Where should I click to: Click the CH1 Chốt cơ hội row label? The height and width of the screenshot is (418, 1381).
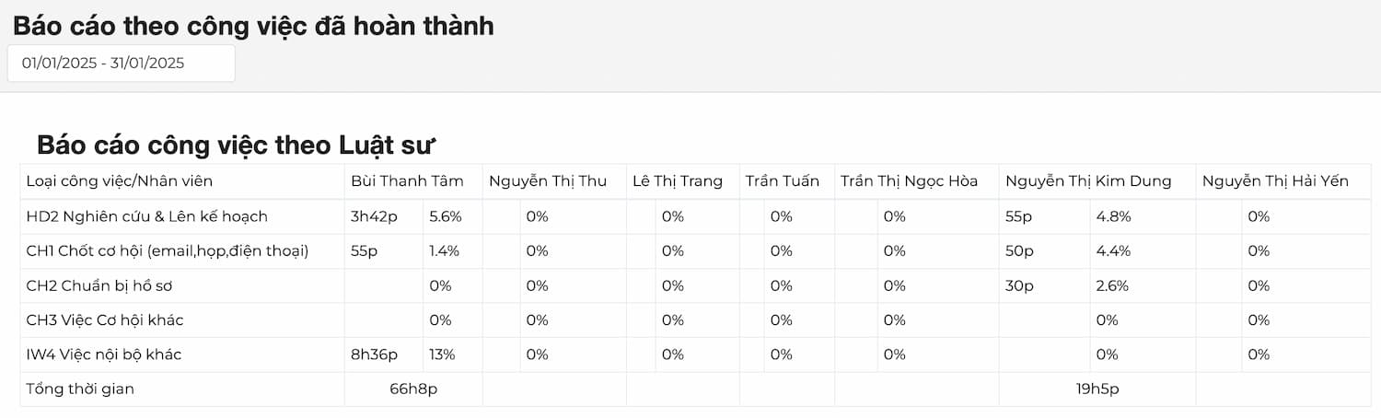(x=168, y=251)
